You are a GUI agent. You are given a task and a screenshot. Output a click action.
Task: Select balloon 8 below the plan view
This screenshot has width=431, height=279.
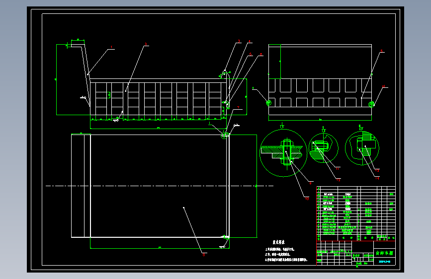tap(204, 255)
